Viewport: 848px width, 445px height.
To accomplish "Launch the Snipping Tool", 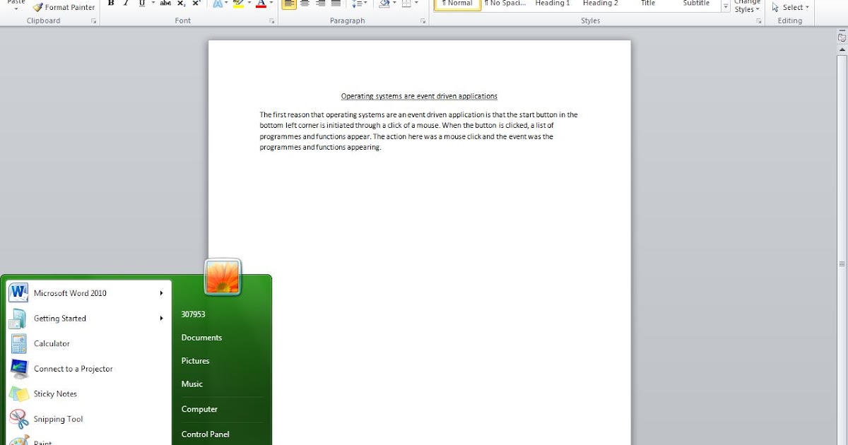I will (x=88, y=419).
